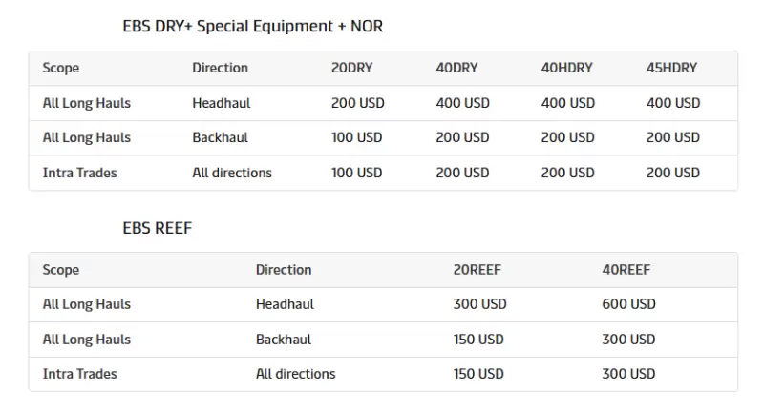The image size is (764, 412).
Task: Select the 40REEF column header
Action: click(x=626, y=270)
